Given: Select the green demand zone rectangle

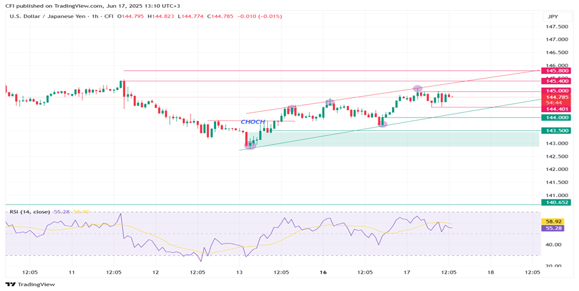Looking at the screenshot, I should click(x=393, y=138).
